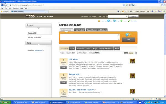
Task: Open the CCL Video link
Action: click(73, 59)
